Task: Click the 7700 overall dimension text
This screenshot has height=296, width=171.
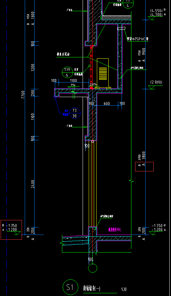Action: (x=23, y=95)
